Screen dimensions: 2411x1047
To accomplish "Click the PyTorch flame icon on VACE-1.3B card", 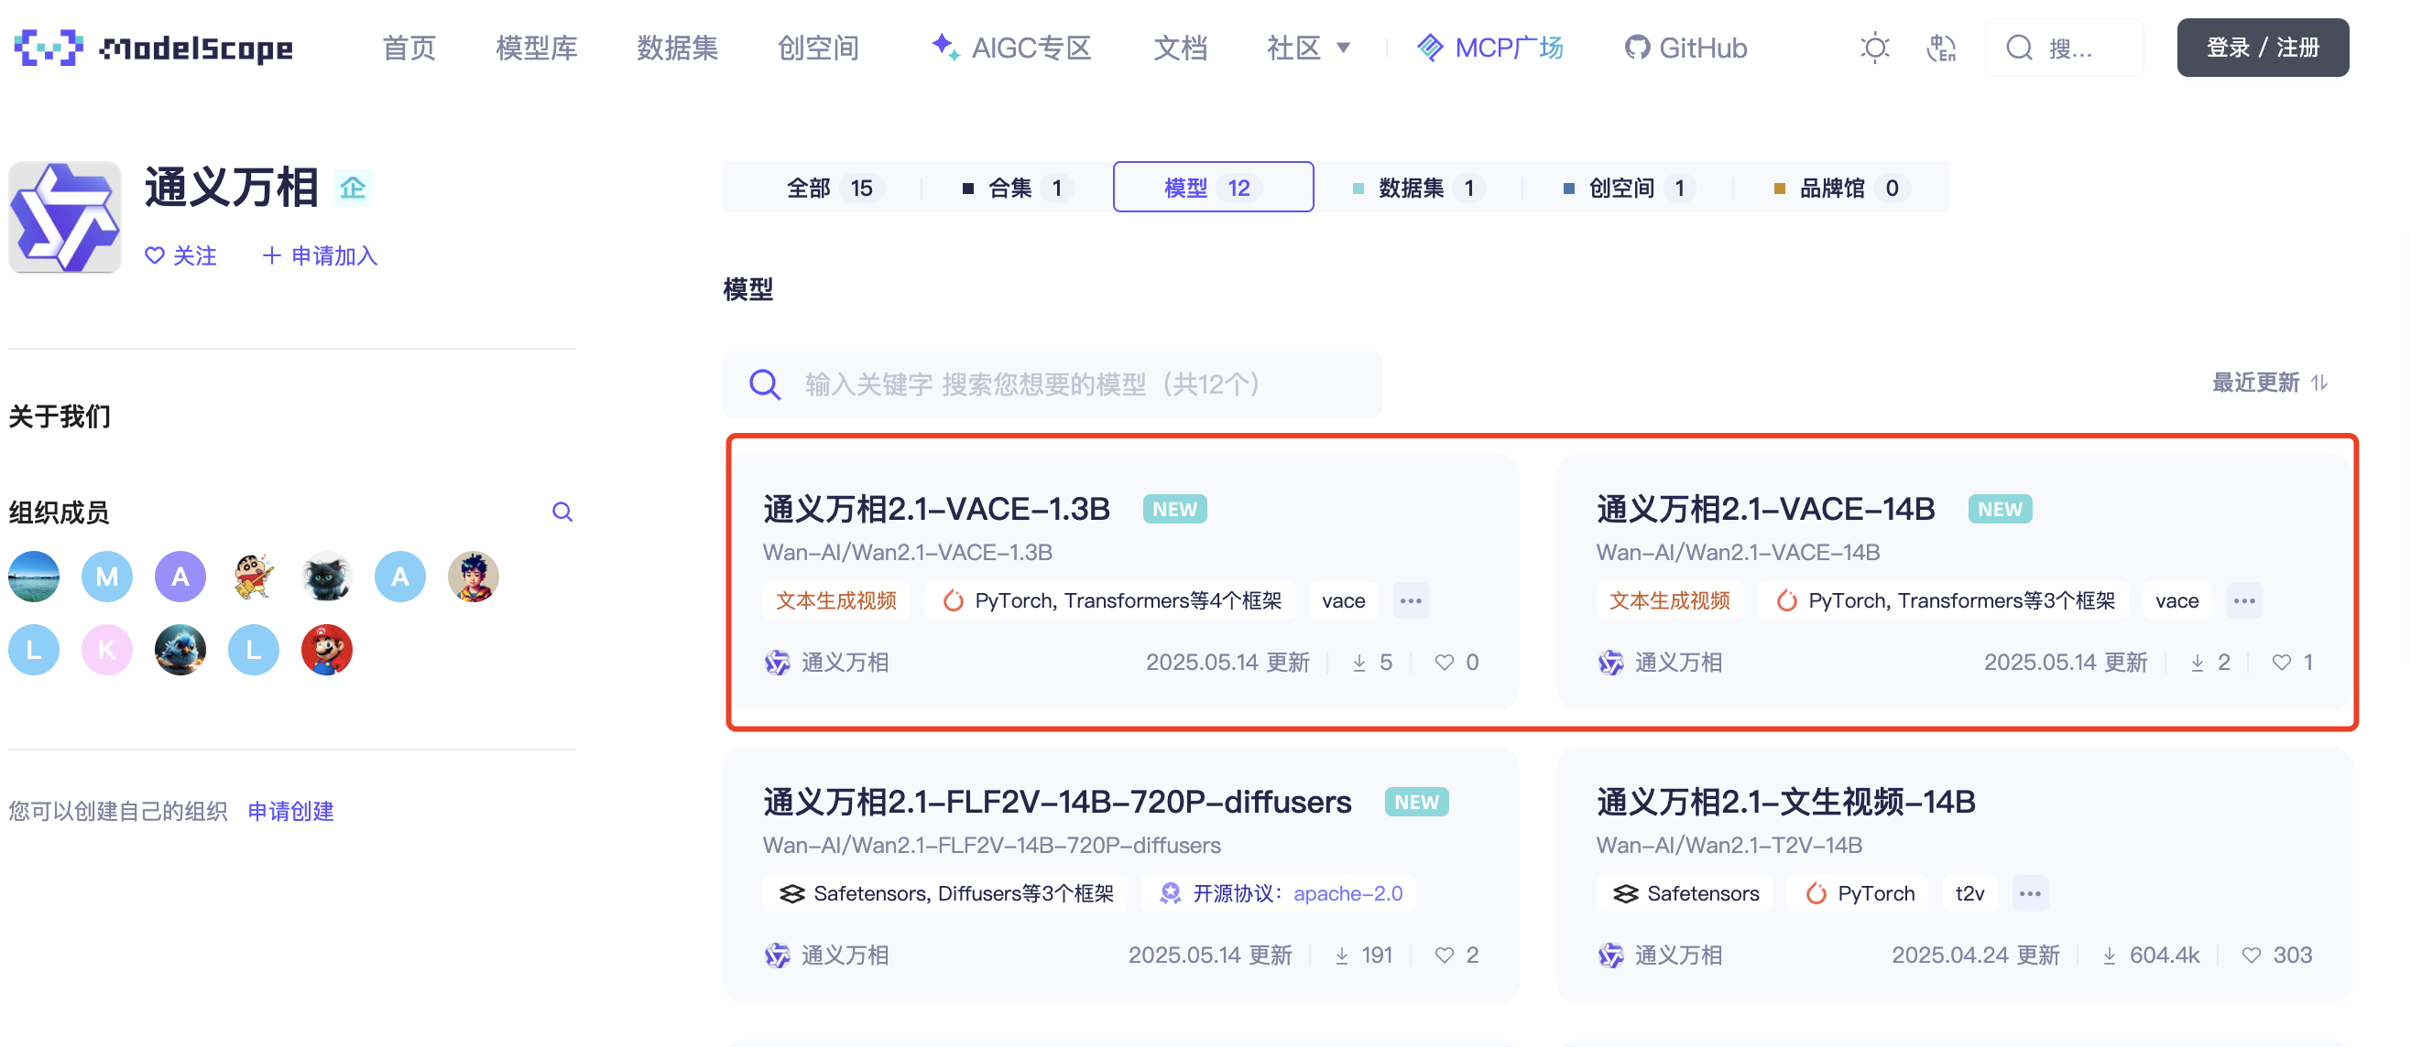I will [953, 601].
